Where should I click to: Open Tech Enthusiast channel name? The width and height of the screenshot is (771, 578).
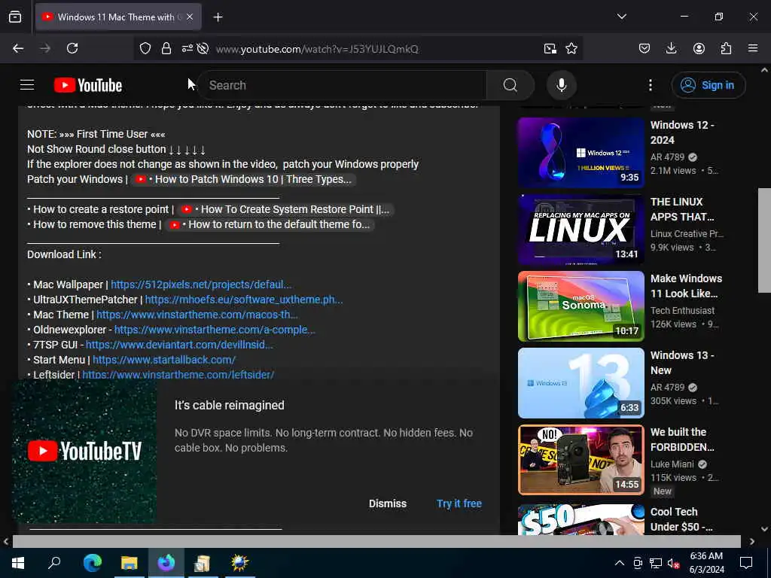pyautogui.click(x=682, y=311)
